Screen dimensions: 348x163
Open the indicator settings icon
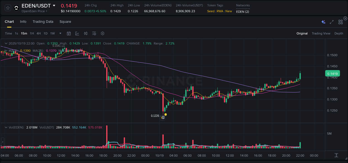(94, 33)
